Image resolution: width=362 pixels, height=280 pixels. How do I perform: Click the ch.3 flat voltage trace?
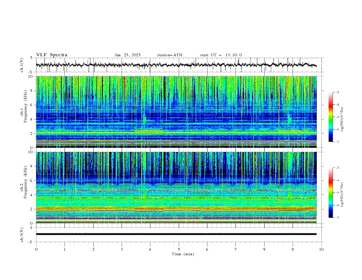coord(176,234)
